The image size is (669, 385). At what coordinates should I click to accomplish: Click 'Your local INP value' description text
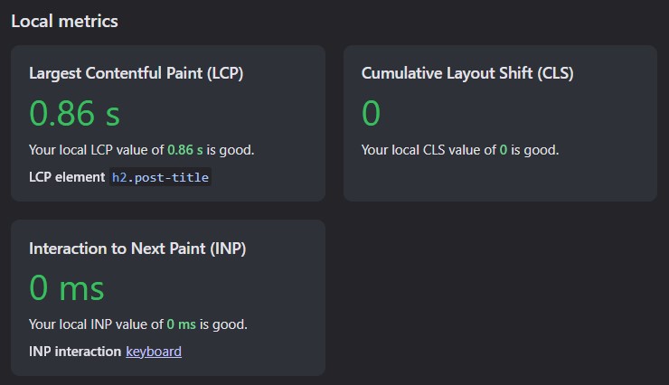point(96,324)
